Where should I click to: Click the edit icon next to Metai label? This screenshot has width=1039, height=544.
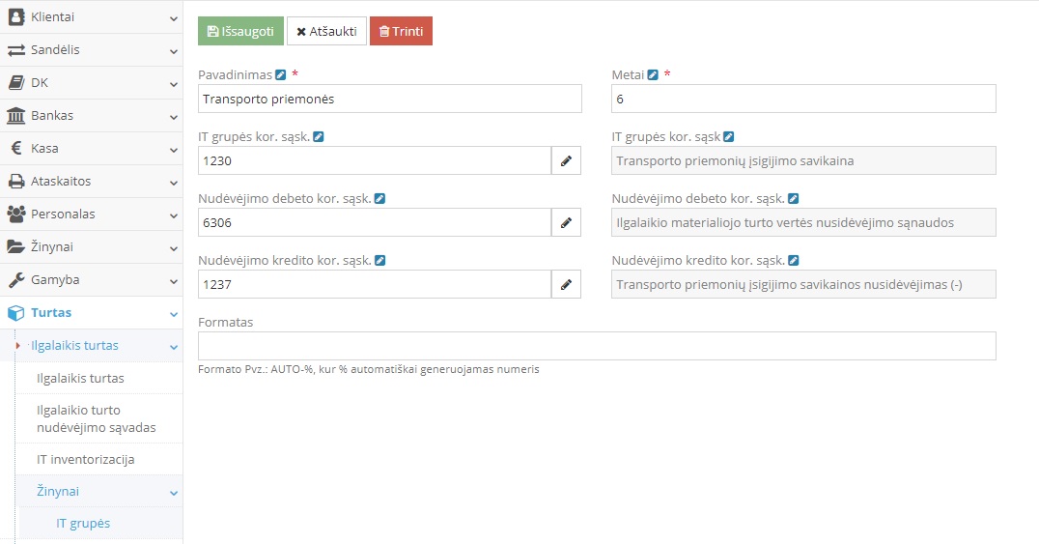tap(654, 74)
